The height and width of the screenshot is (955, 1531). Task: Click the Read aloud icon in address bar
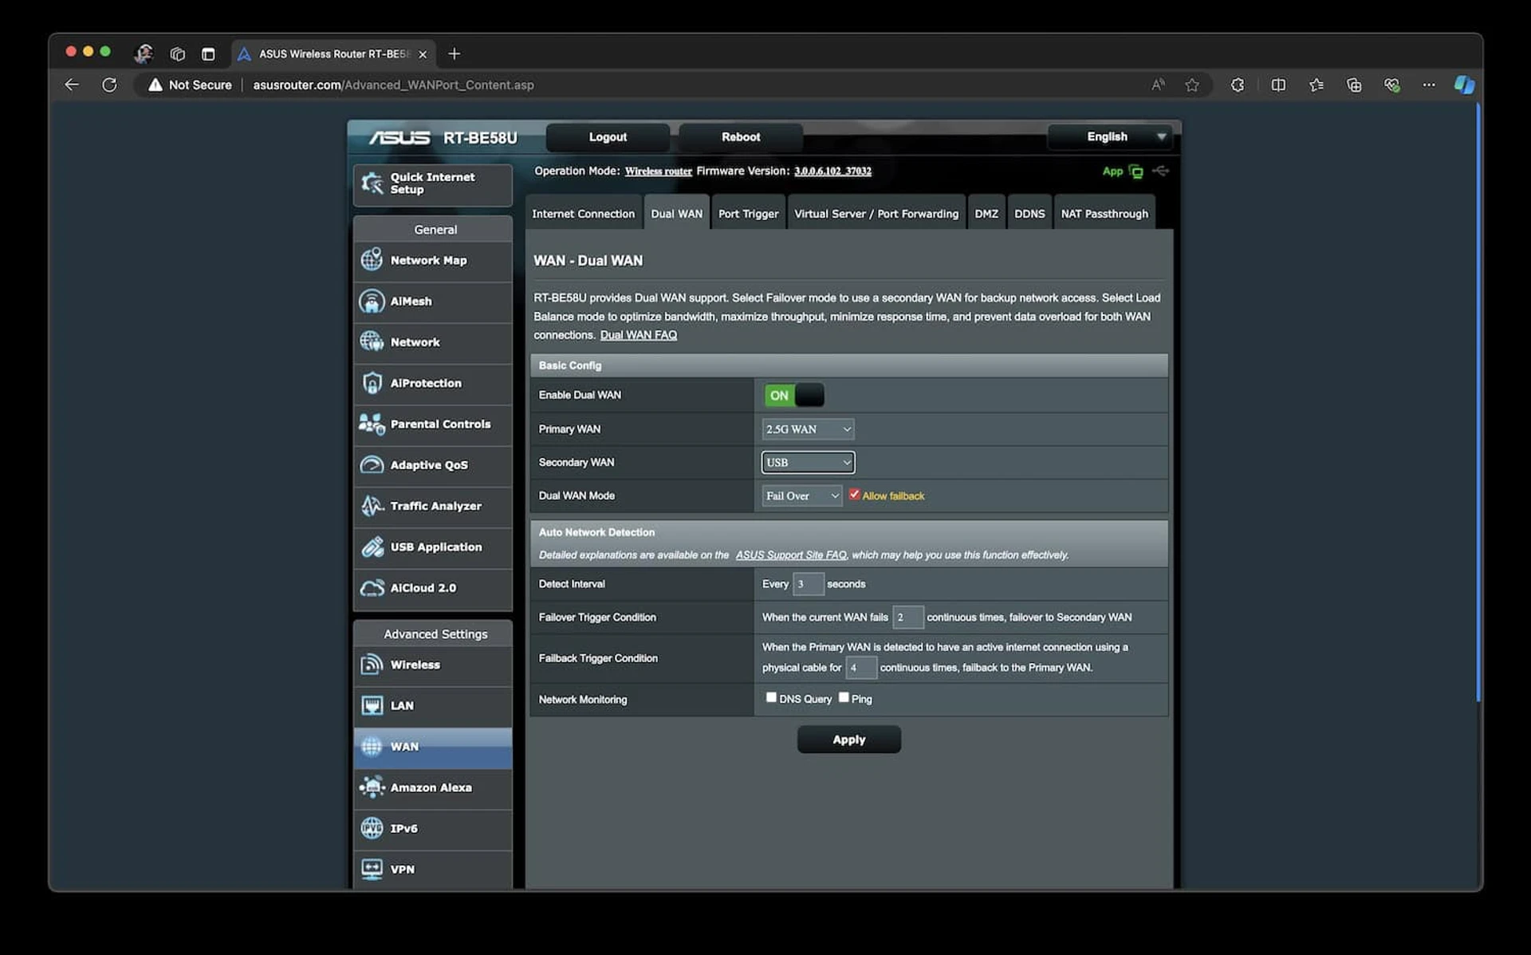click(1158, 85)
